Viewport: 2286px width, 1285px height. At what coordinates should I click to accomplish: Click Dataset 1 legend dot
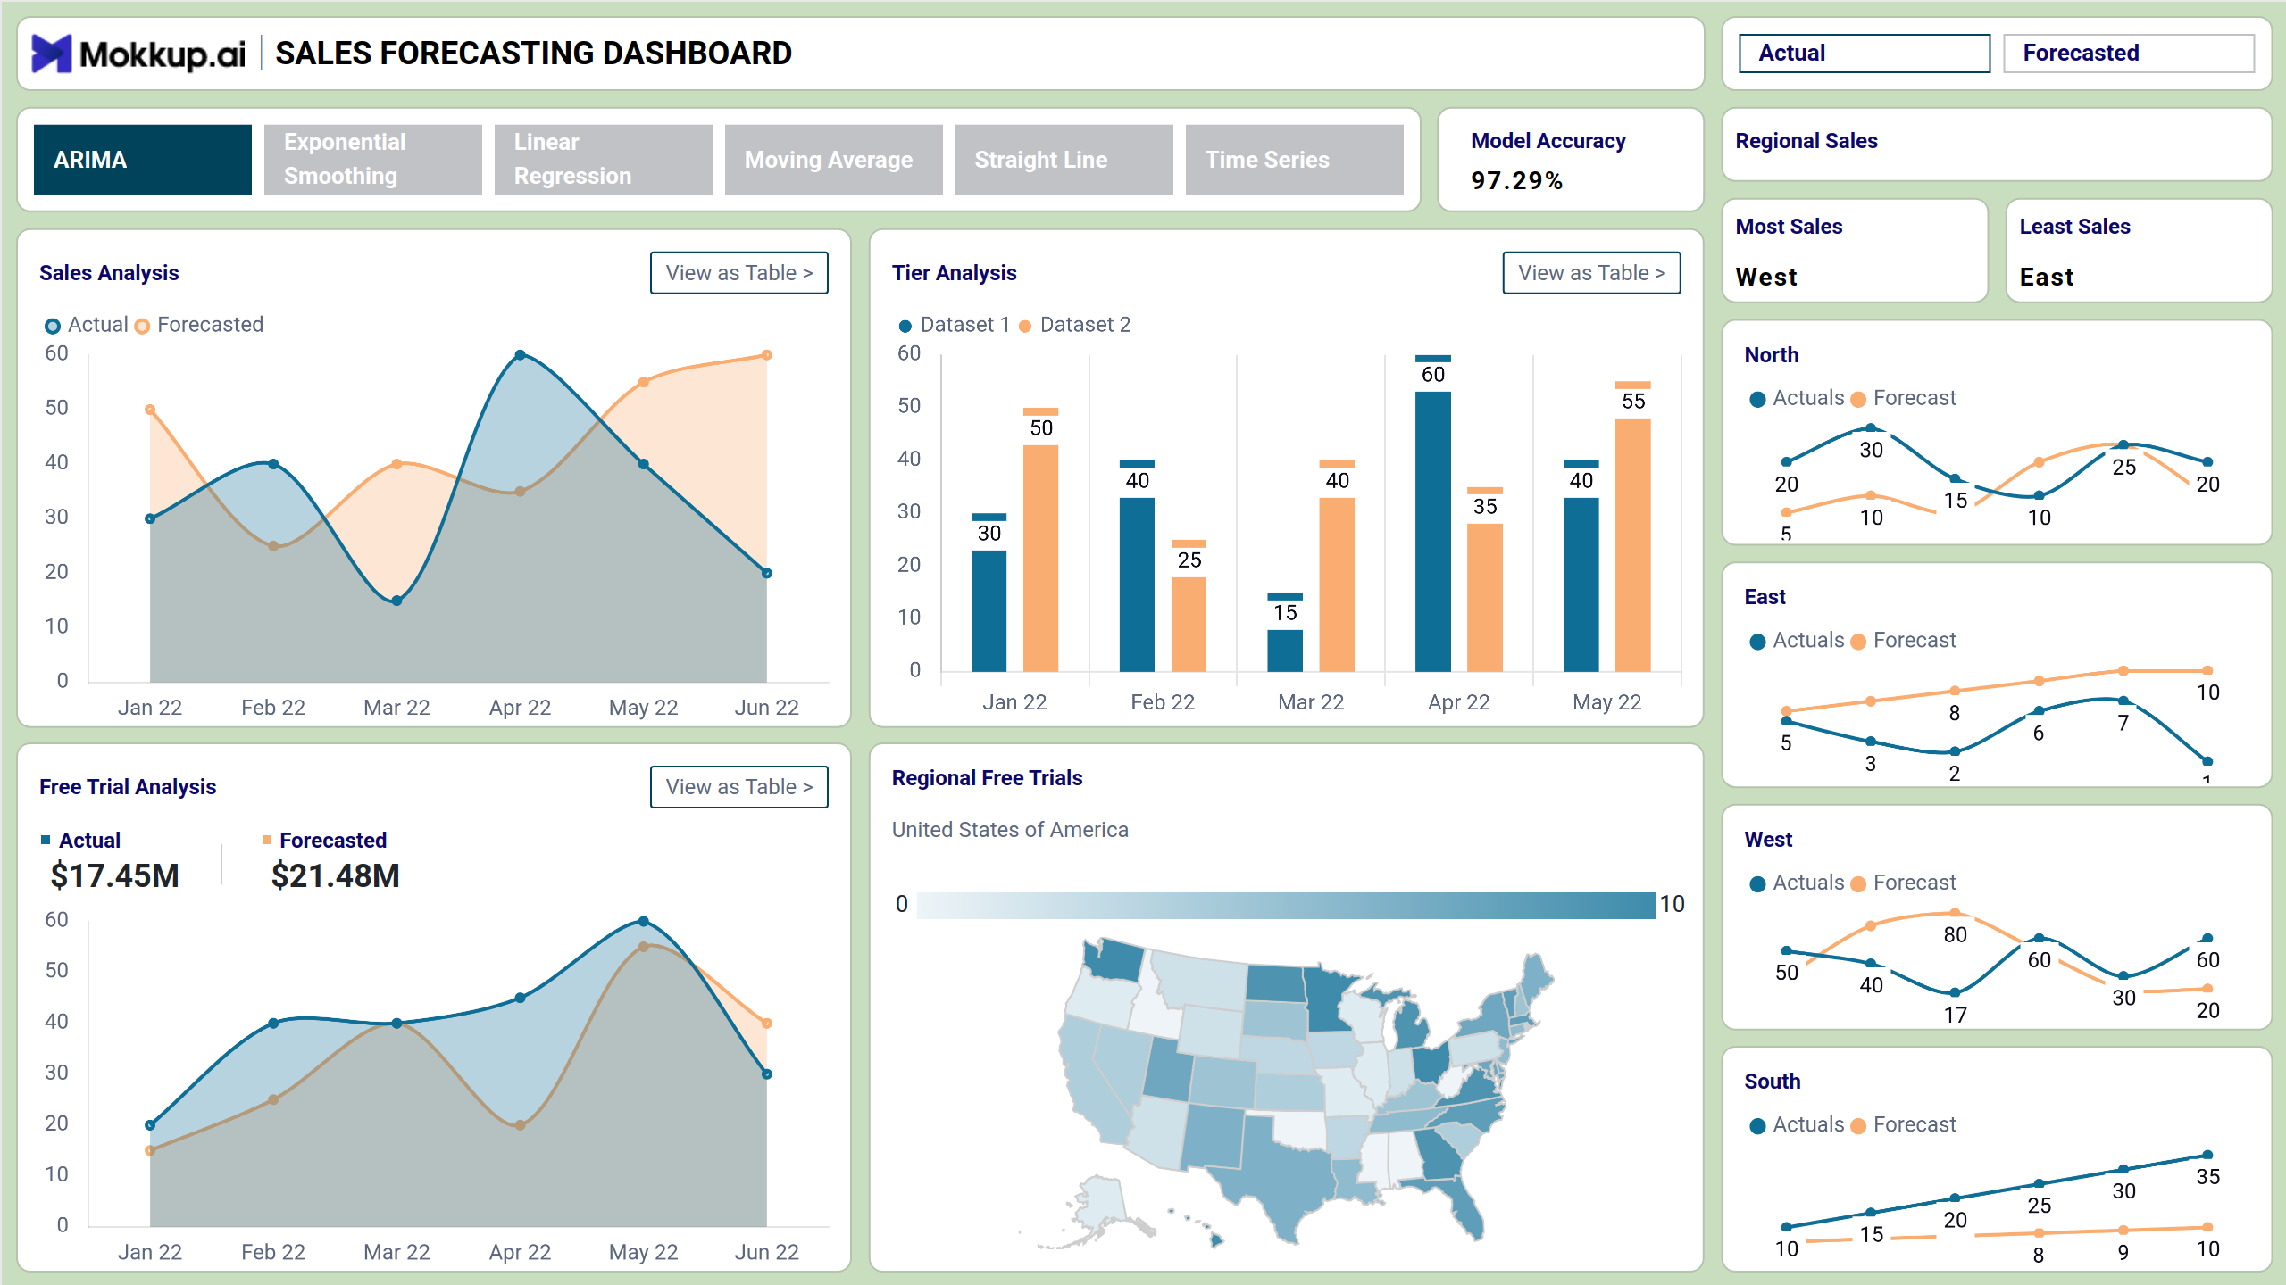(x=905, y=326)
